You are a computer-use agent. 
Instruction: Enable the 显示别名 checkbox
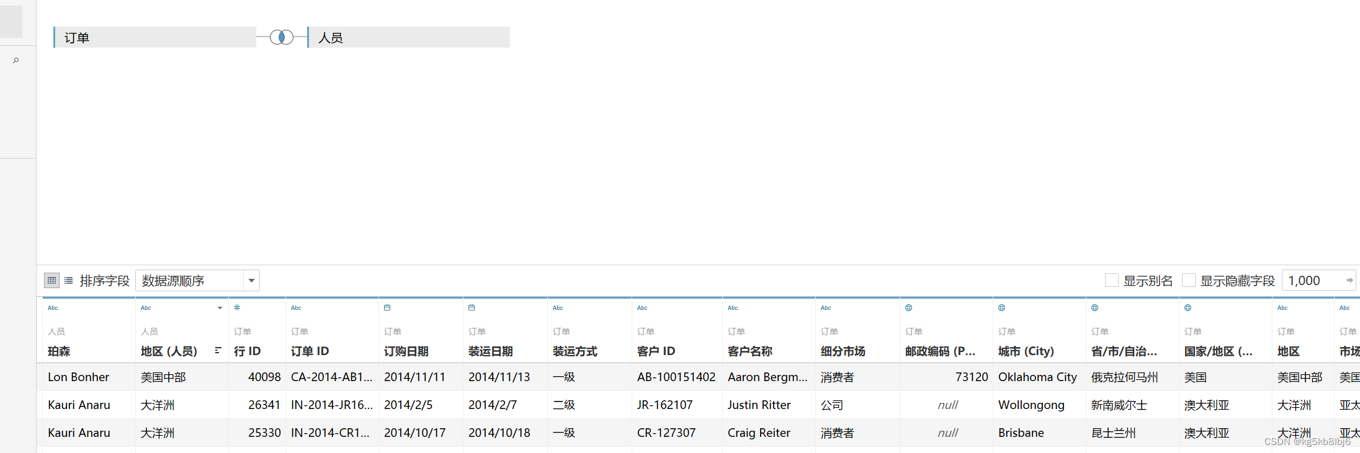[x=1112, y=281]
